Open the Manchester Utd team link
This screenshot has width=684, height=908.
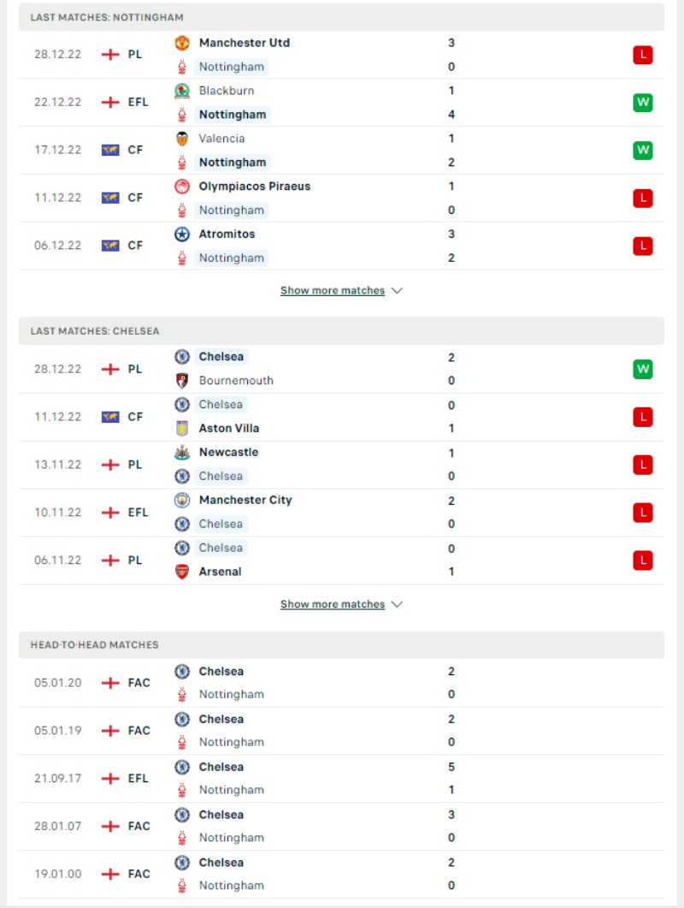[245, 43]
